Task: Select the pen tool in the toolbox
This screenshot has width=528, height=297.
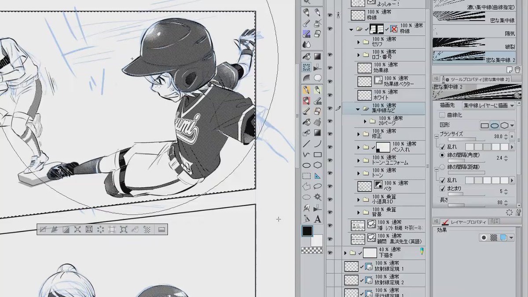Action: point(307,12)
